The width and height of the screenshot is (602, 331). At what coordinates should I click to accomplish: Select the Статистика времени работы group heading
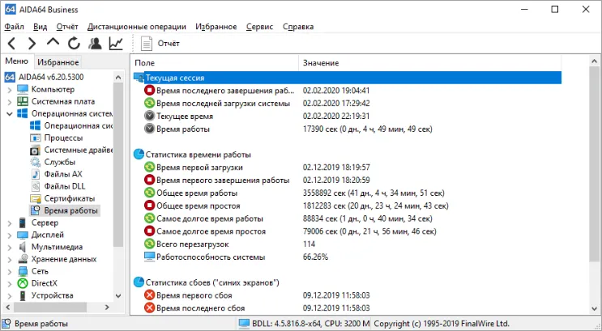(x=199, y=155)
